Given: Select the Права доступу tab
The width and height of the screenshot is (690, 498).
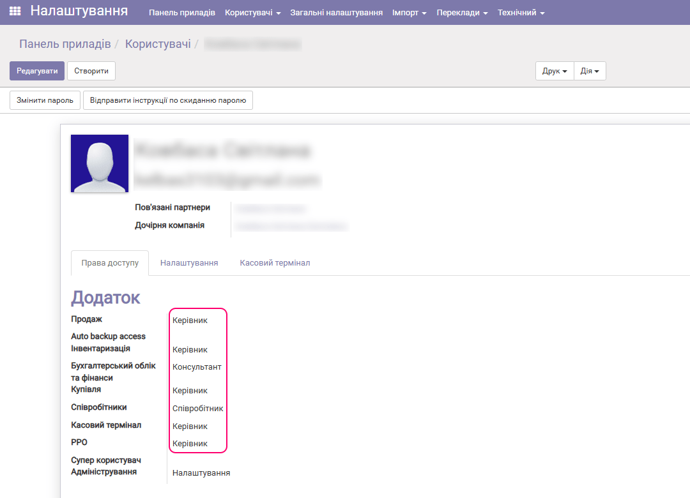Looking at the screenshot, I should 109,262.
